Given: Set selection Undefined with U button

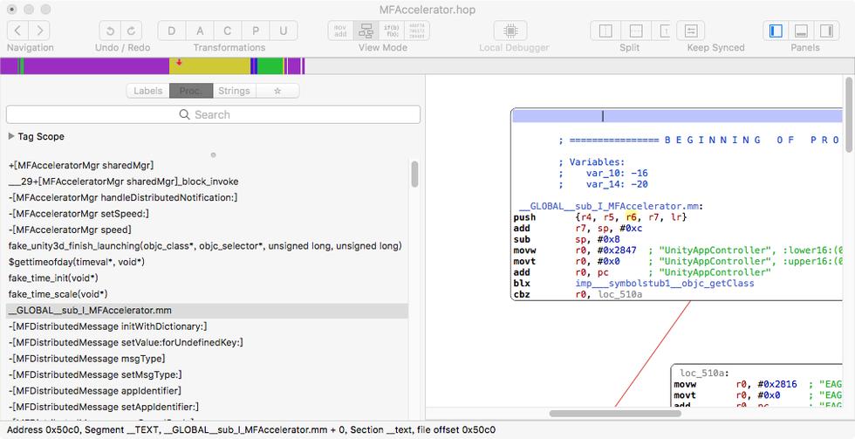Looking at the screenshot, I should [284, 31].
